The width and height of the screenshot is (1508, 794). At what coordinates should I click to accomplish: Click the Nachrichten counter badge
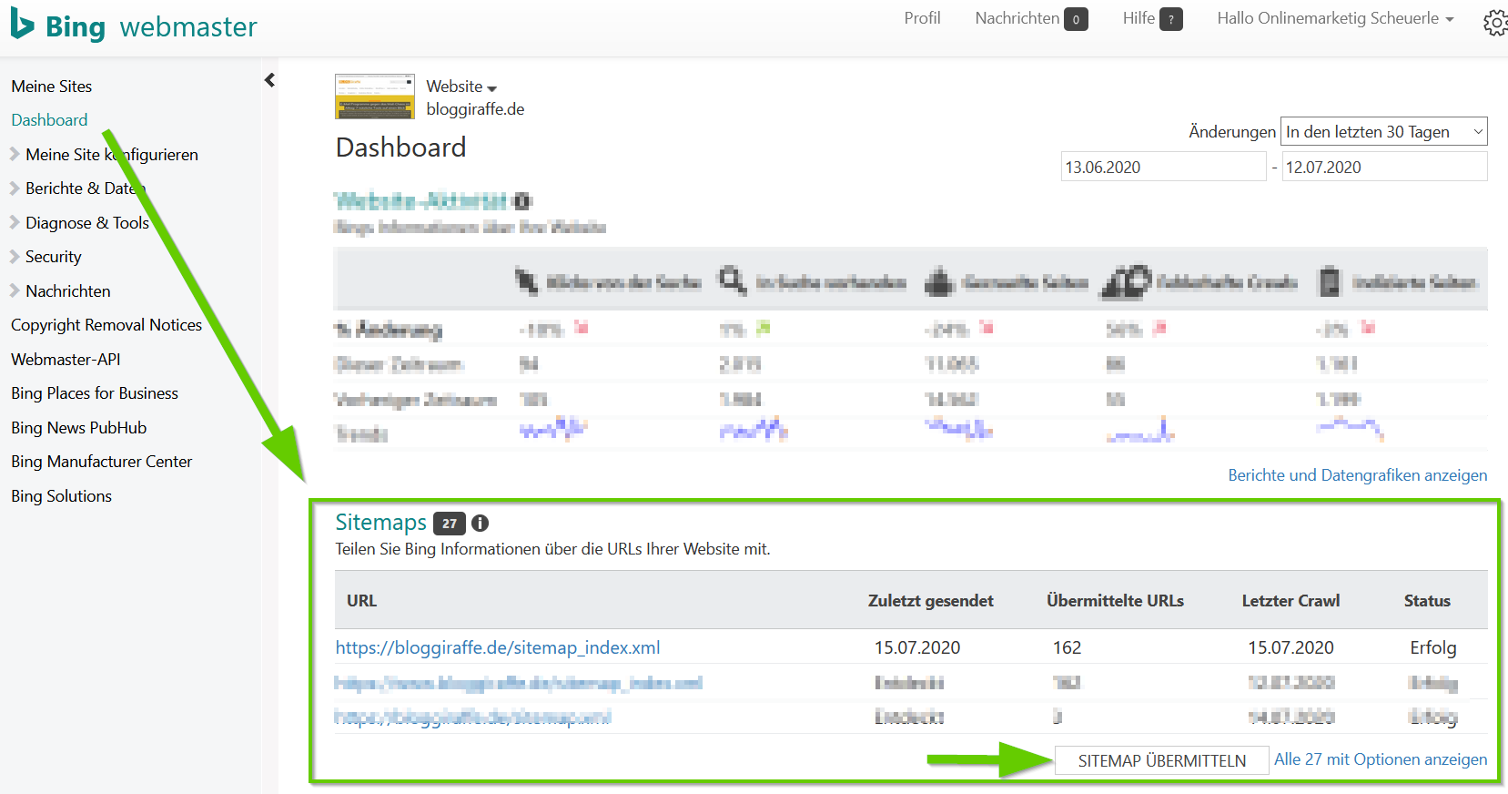pos(1076,19)
